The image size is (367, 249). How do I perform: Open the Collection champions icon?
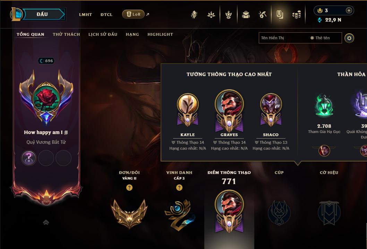[229, 15]
